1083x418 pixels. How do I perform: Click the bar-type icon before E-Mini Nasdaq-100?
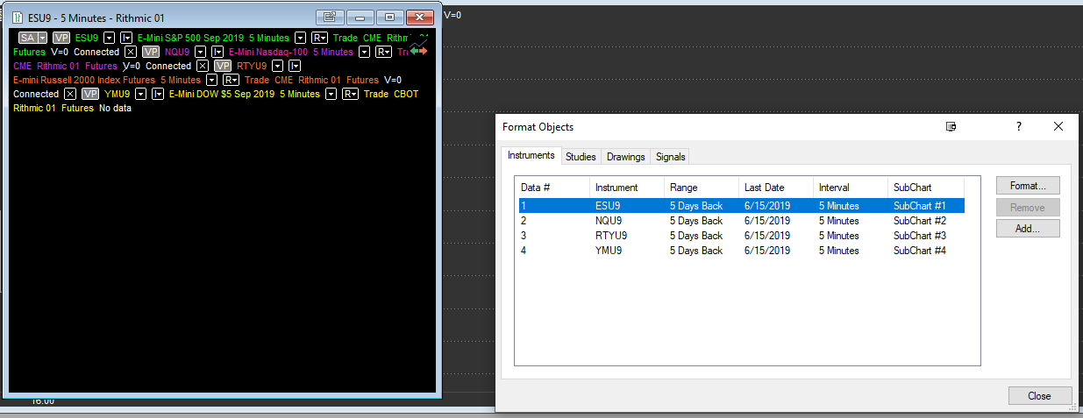click(217, 52)
